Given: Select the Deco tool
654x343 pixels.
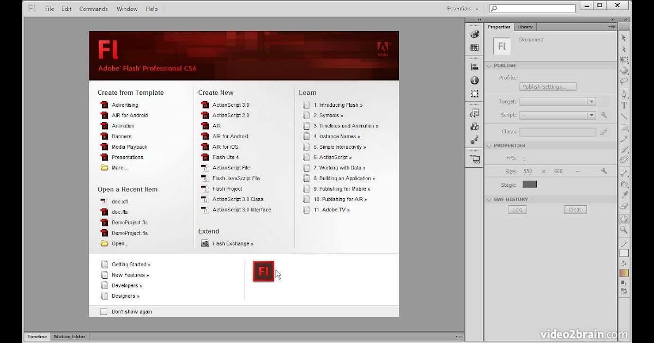Looking at the screenshot, I should click(624, 160).
